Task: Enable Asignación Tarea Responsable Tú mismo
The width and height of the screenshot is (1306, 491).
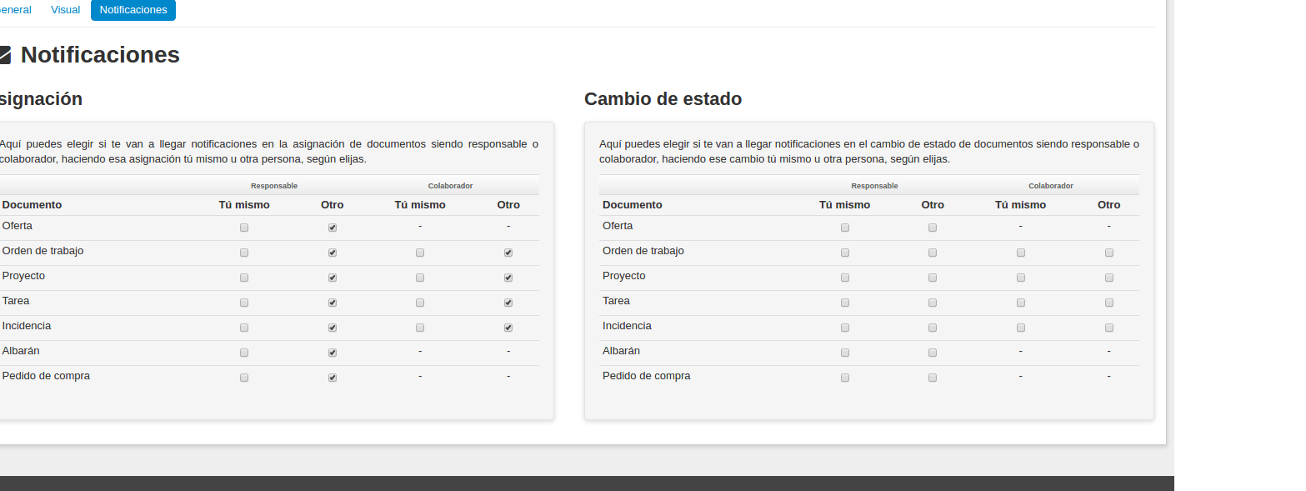Action: click(244, 303)
